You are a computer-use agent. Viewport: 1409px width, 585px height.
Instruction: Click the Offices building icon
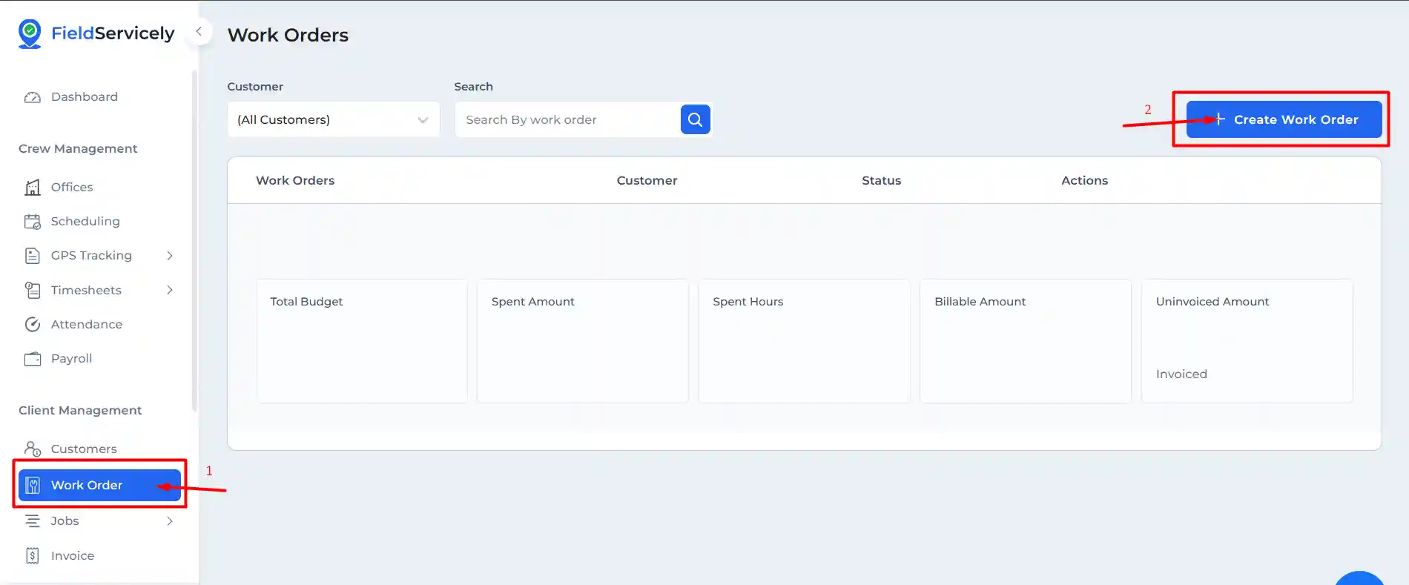point(33,188)
